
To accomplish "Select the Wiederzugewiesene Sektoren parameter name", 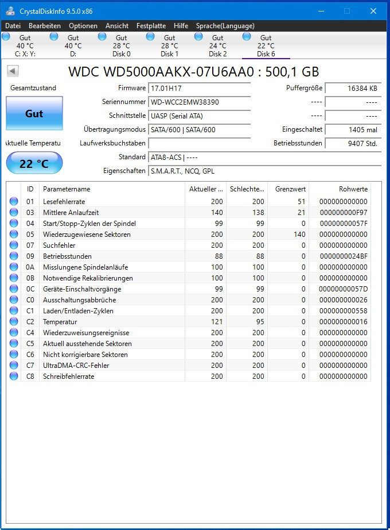I will tap(87, 234).
